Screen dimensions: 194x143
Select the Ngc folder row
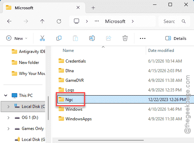coord(125,99)
